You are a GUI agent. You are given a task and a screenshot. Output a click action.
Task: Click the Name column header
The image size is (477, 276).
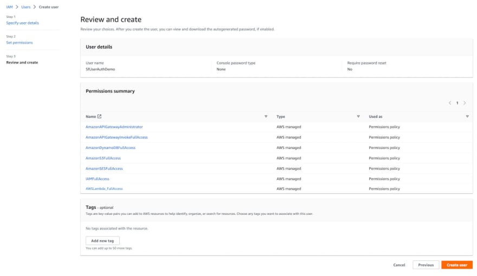coord(91,116)
